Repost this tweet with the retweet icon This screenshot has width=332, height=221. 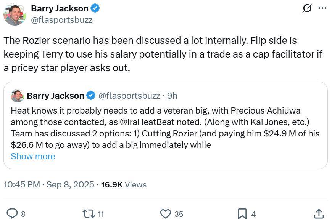click(89, 214)
